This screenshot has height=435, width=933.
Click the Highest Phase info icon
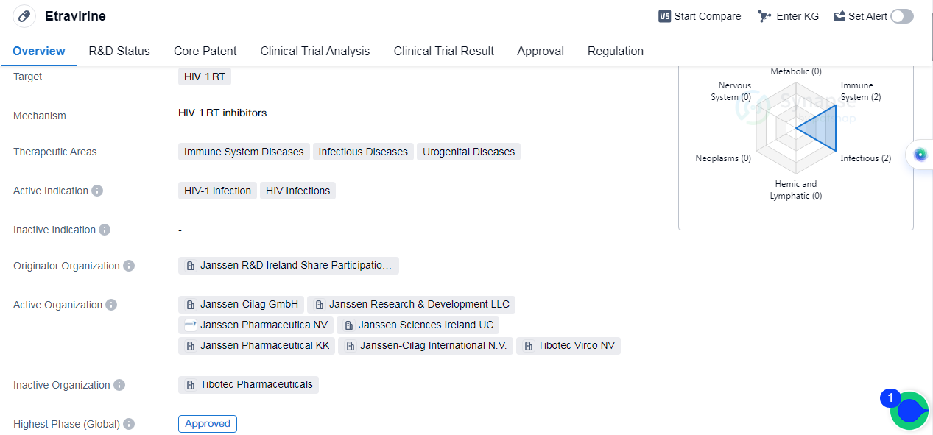129,424
